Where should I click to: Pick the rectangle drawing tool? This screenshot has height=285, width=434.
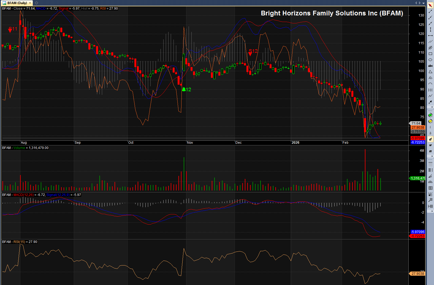(430, 54)
